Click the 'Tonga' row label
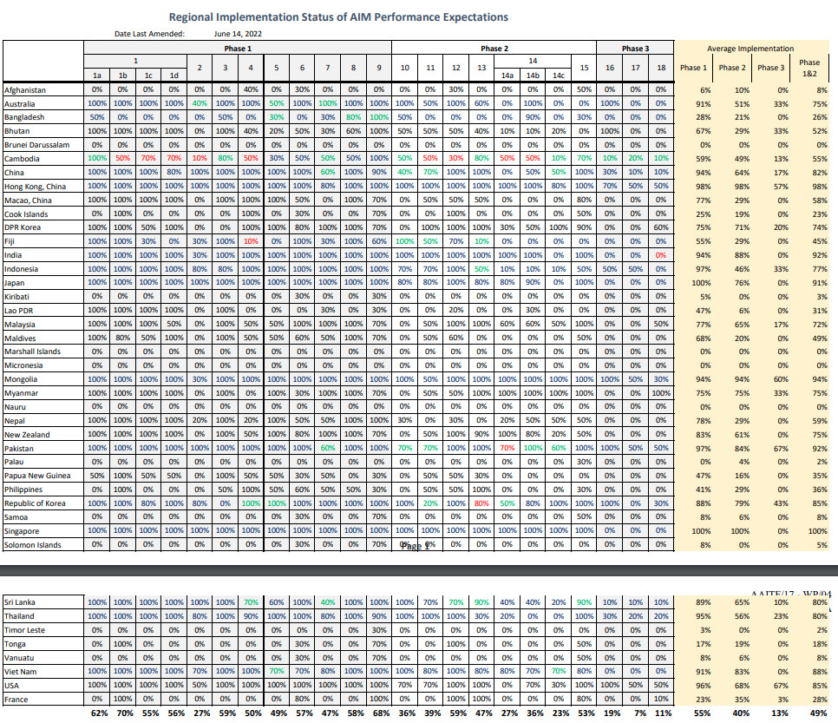The height and width of the screenshot is (723, 838). coord(15,644)
